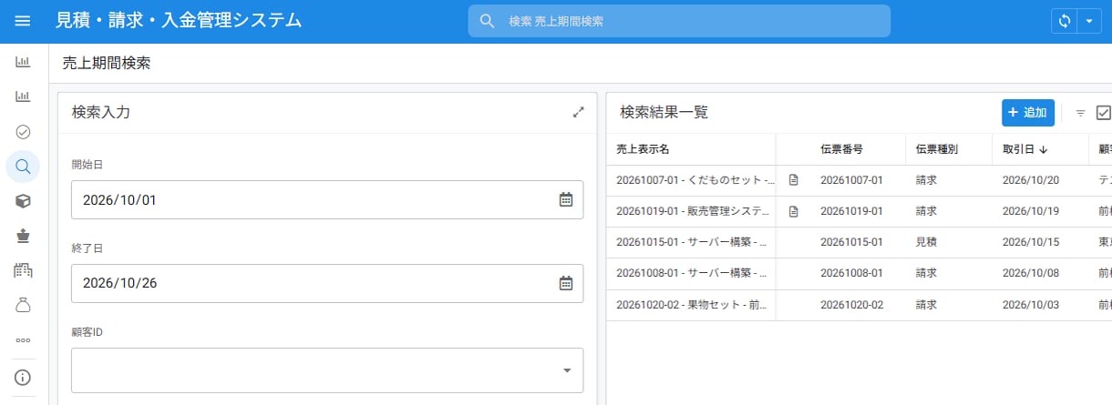The width and height of the screenshot is (1112, 405).
Task: Open the hamburger navigation menu
Action: (x=23, y=20)
